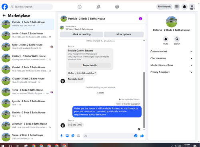Expand Chat members section

(171, 58)
